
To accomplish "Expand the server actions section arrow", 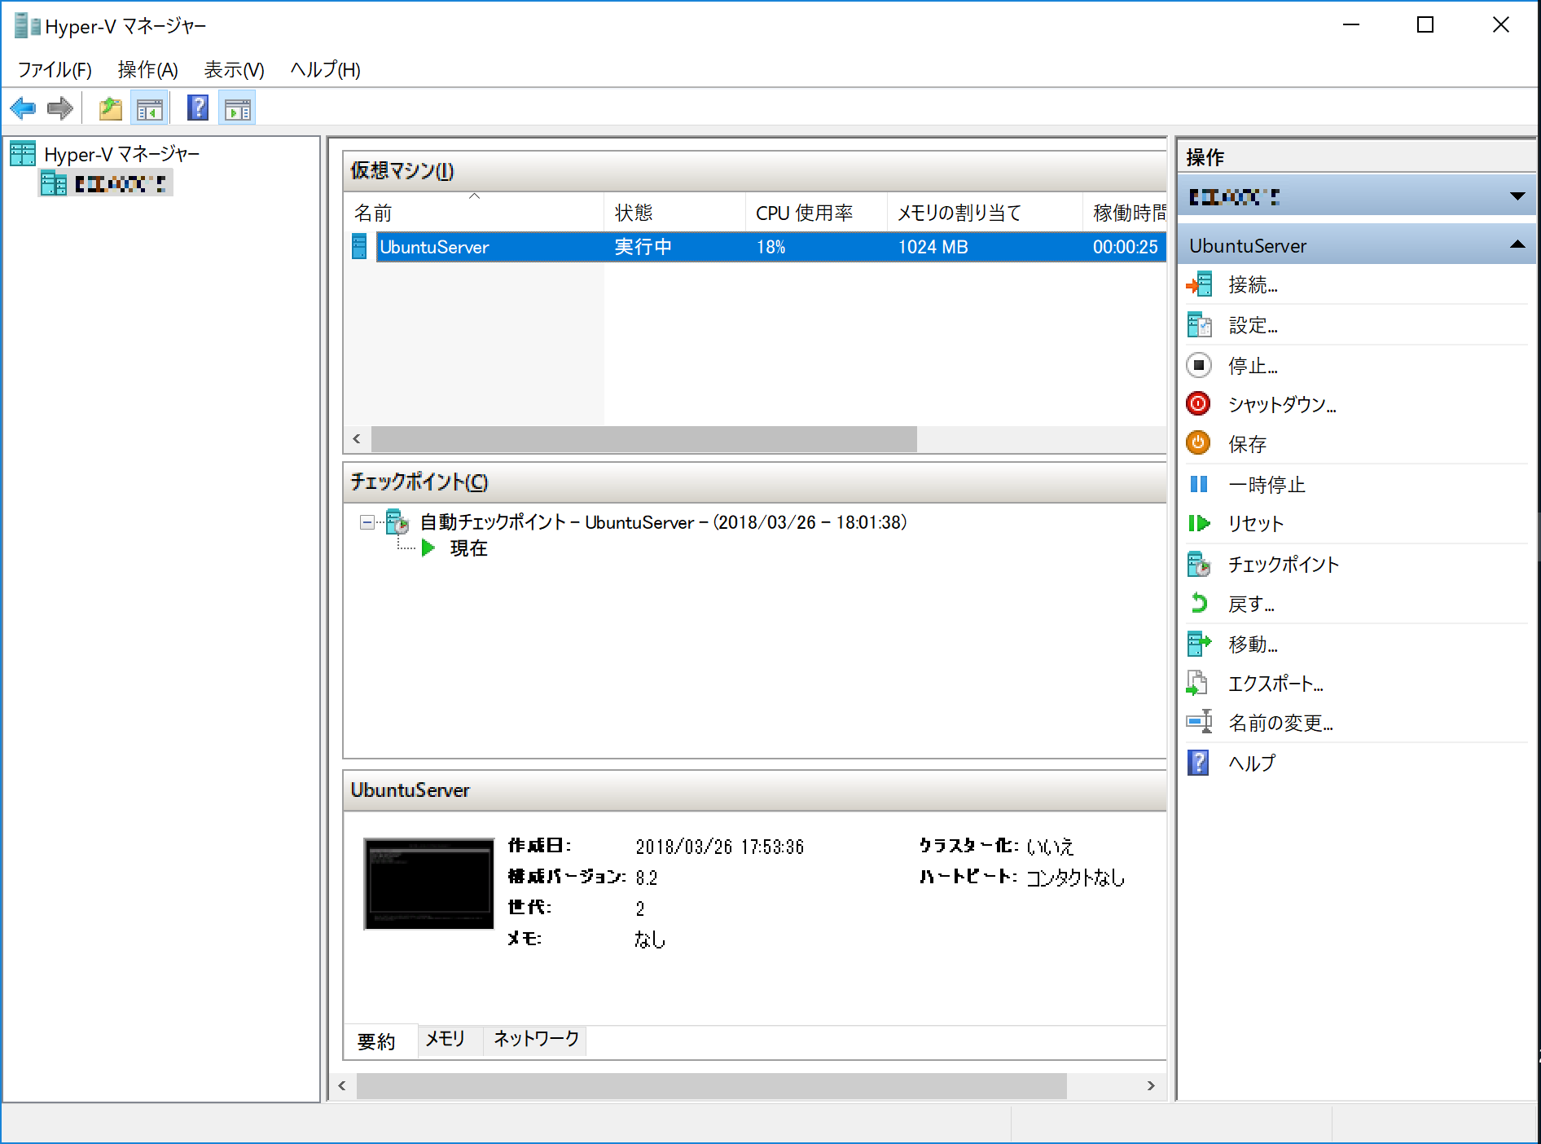I will point(1517,196).
